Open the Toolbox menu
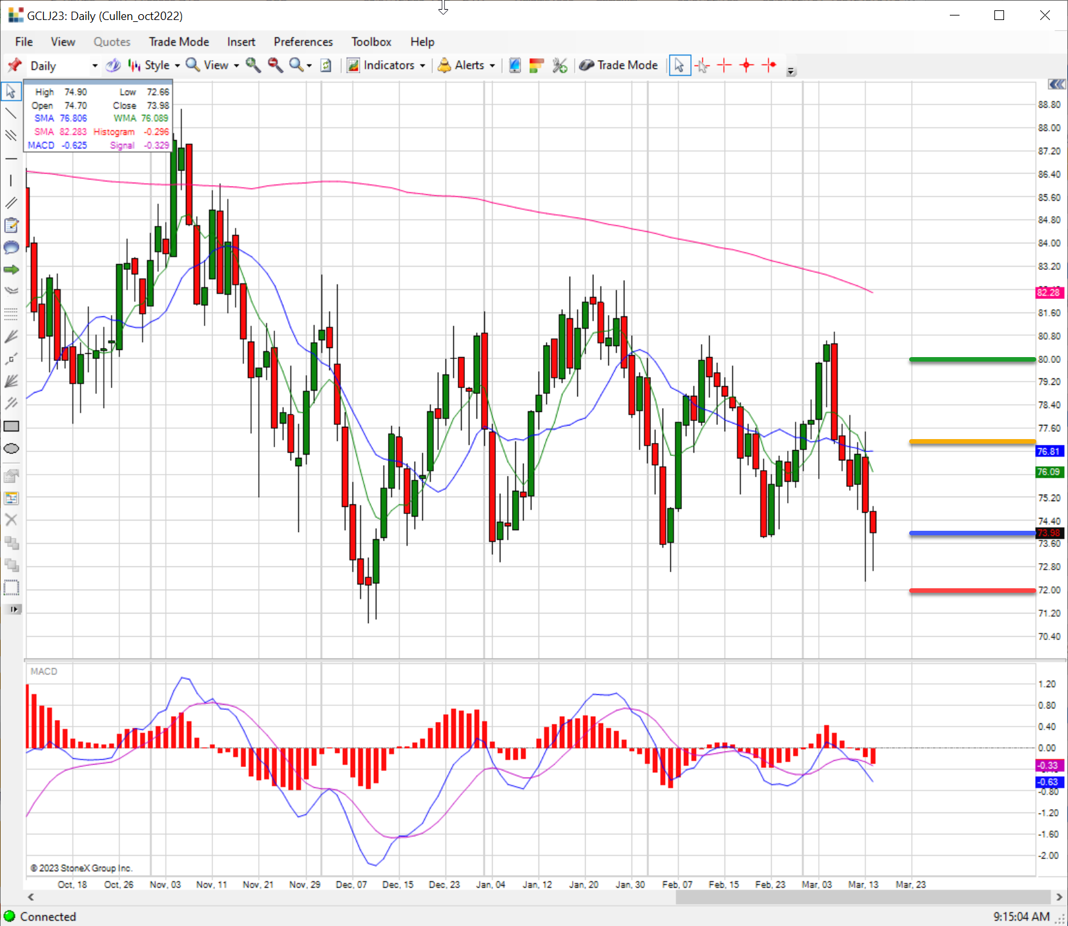 click(x=371, y=42)
